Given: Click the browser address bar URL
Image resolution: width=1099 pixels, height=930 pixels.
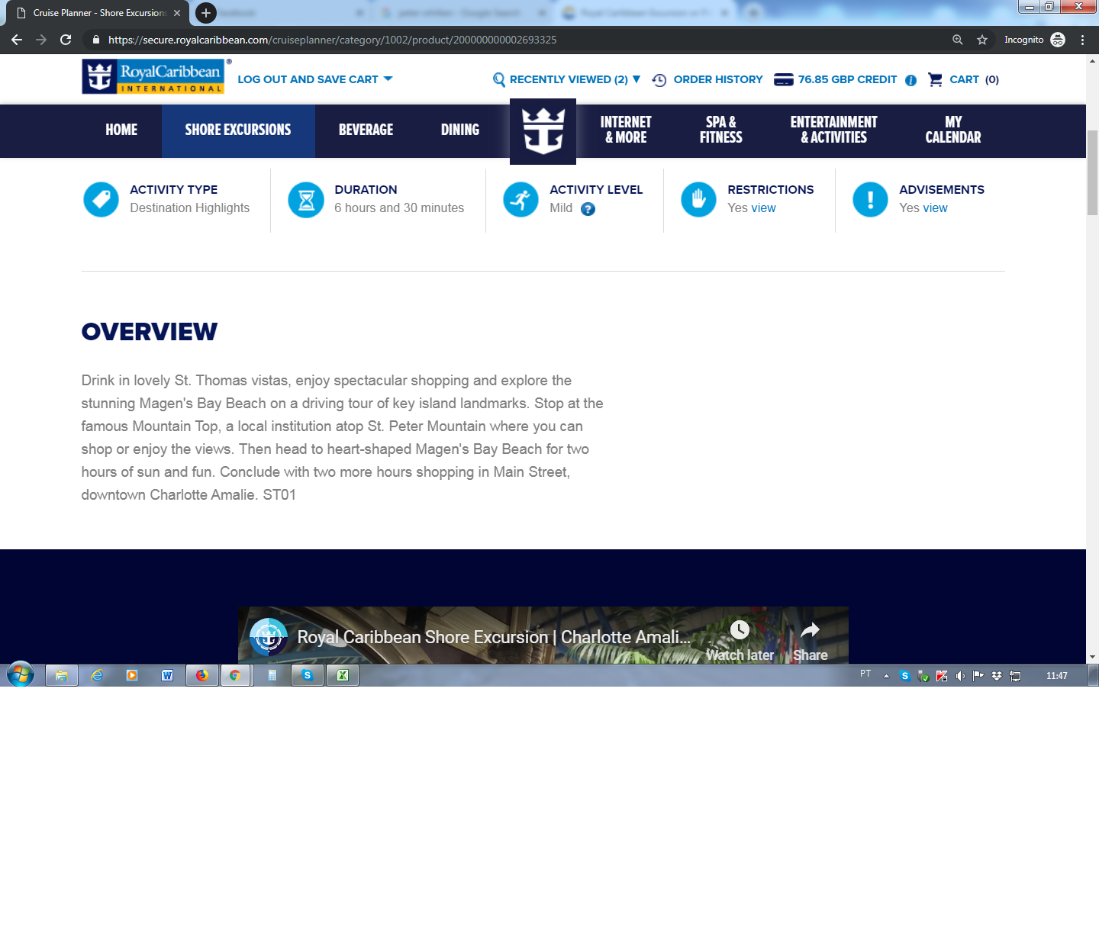Looking at the screenshot, I should [332, 40].
